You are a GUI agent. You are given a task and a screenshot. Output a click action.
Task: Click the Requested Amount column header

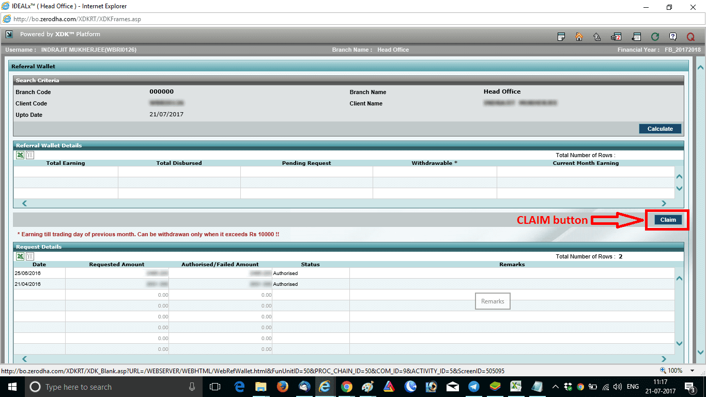(x=117, y=264)
